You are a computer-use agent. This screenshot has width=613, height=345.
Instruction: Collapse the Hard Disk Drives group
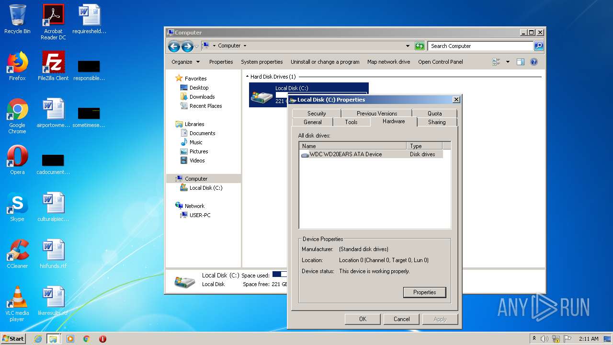(x=248, y=77)
